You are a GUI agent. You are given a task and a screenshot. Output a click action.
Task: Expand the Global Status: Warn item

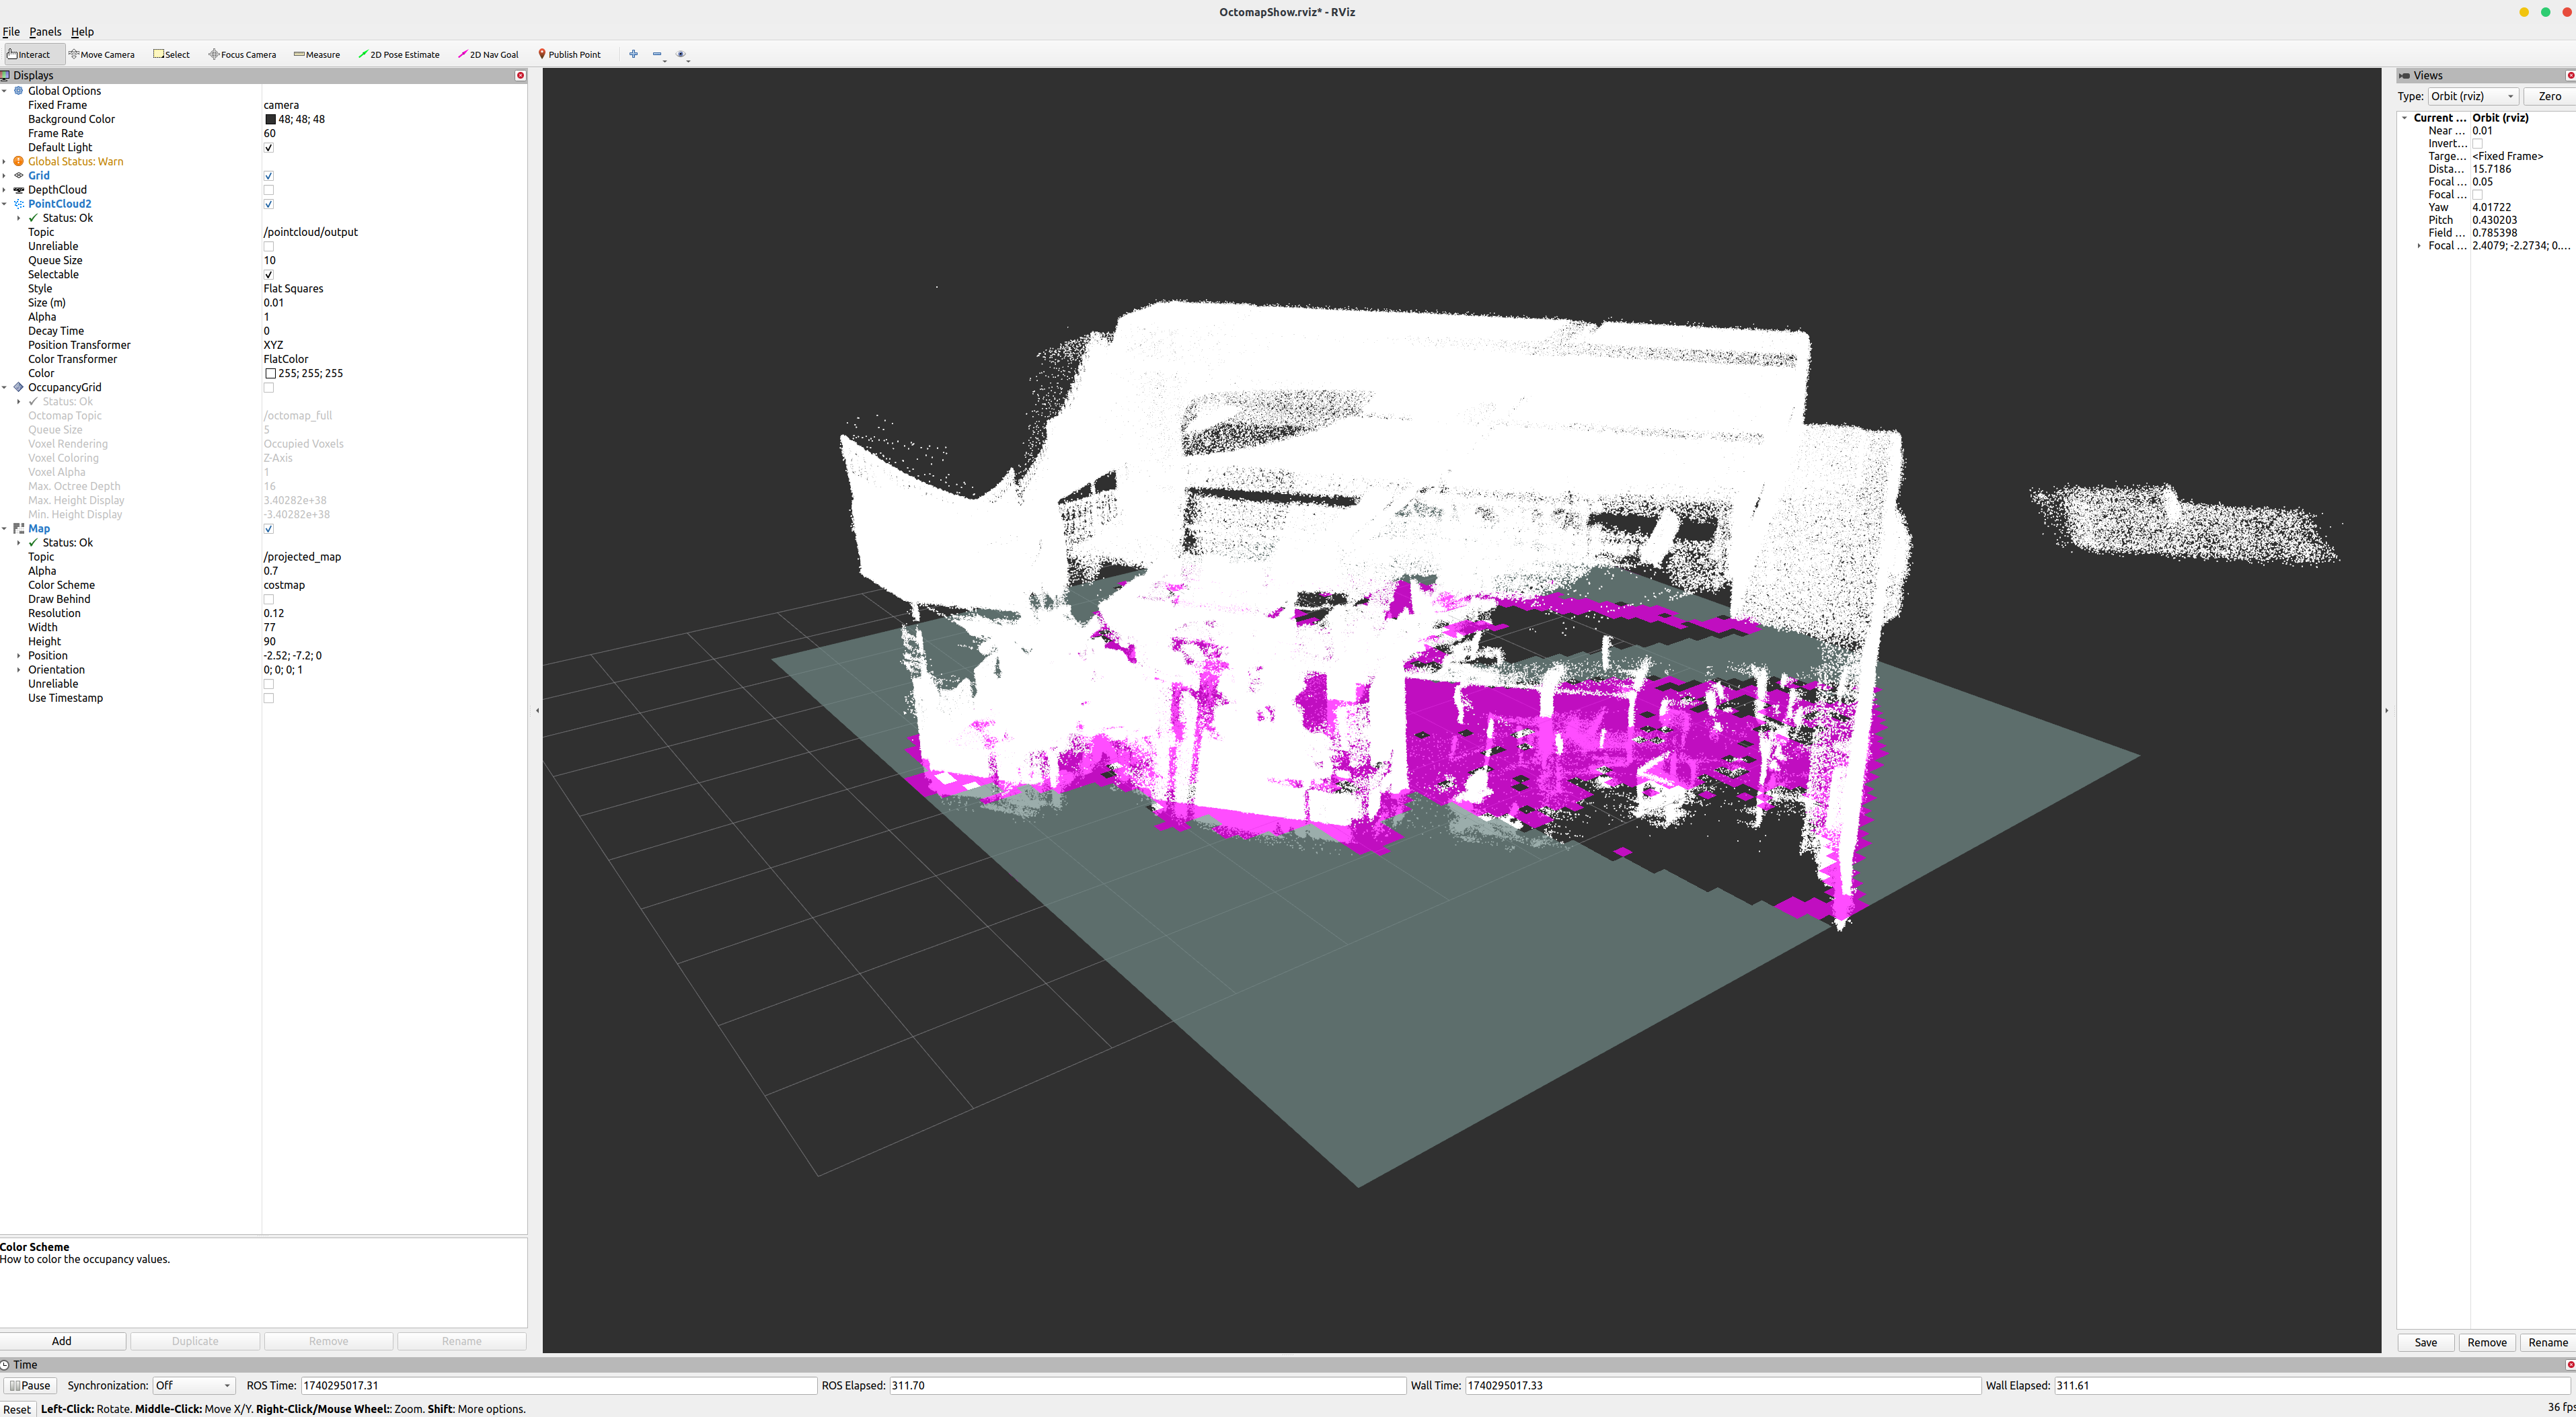5,162
